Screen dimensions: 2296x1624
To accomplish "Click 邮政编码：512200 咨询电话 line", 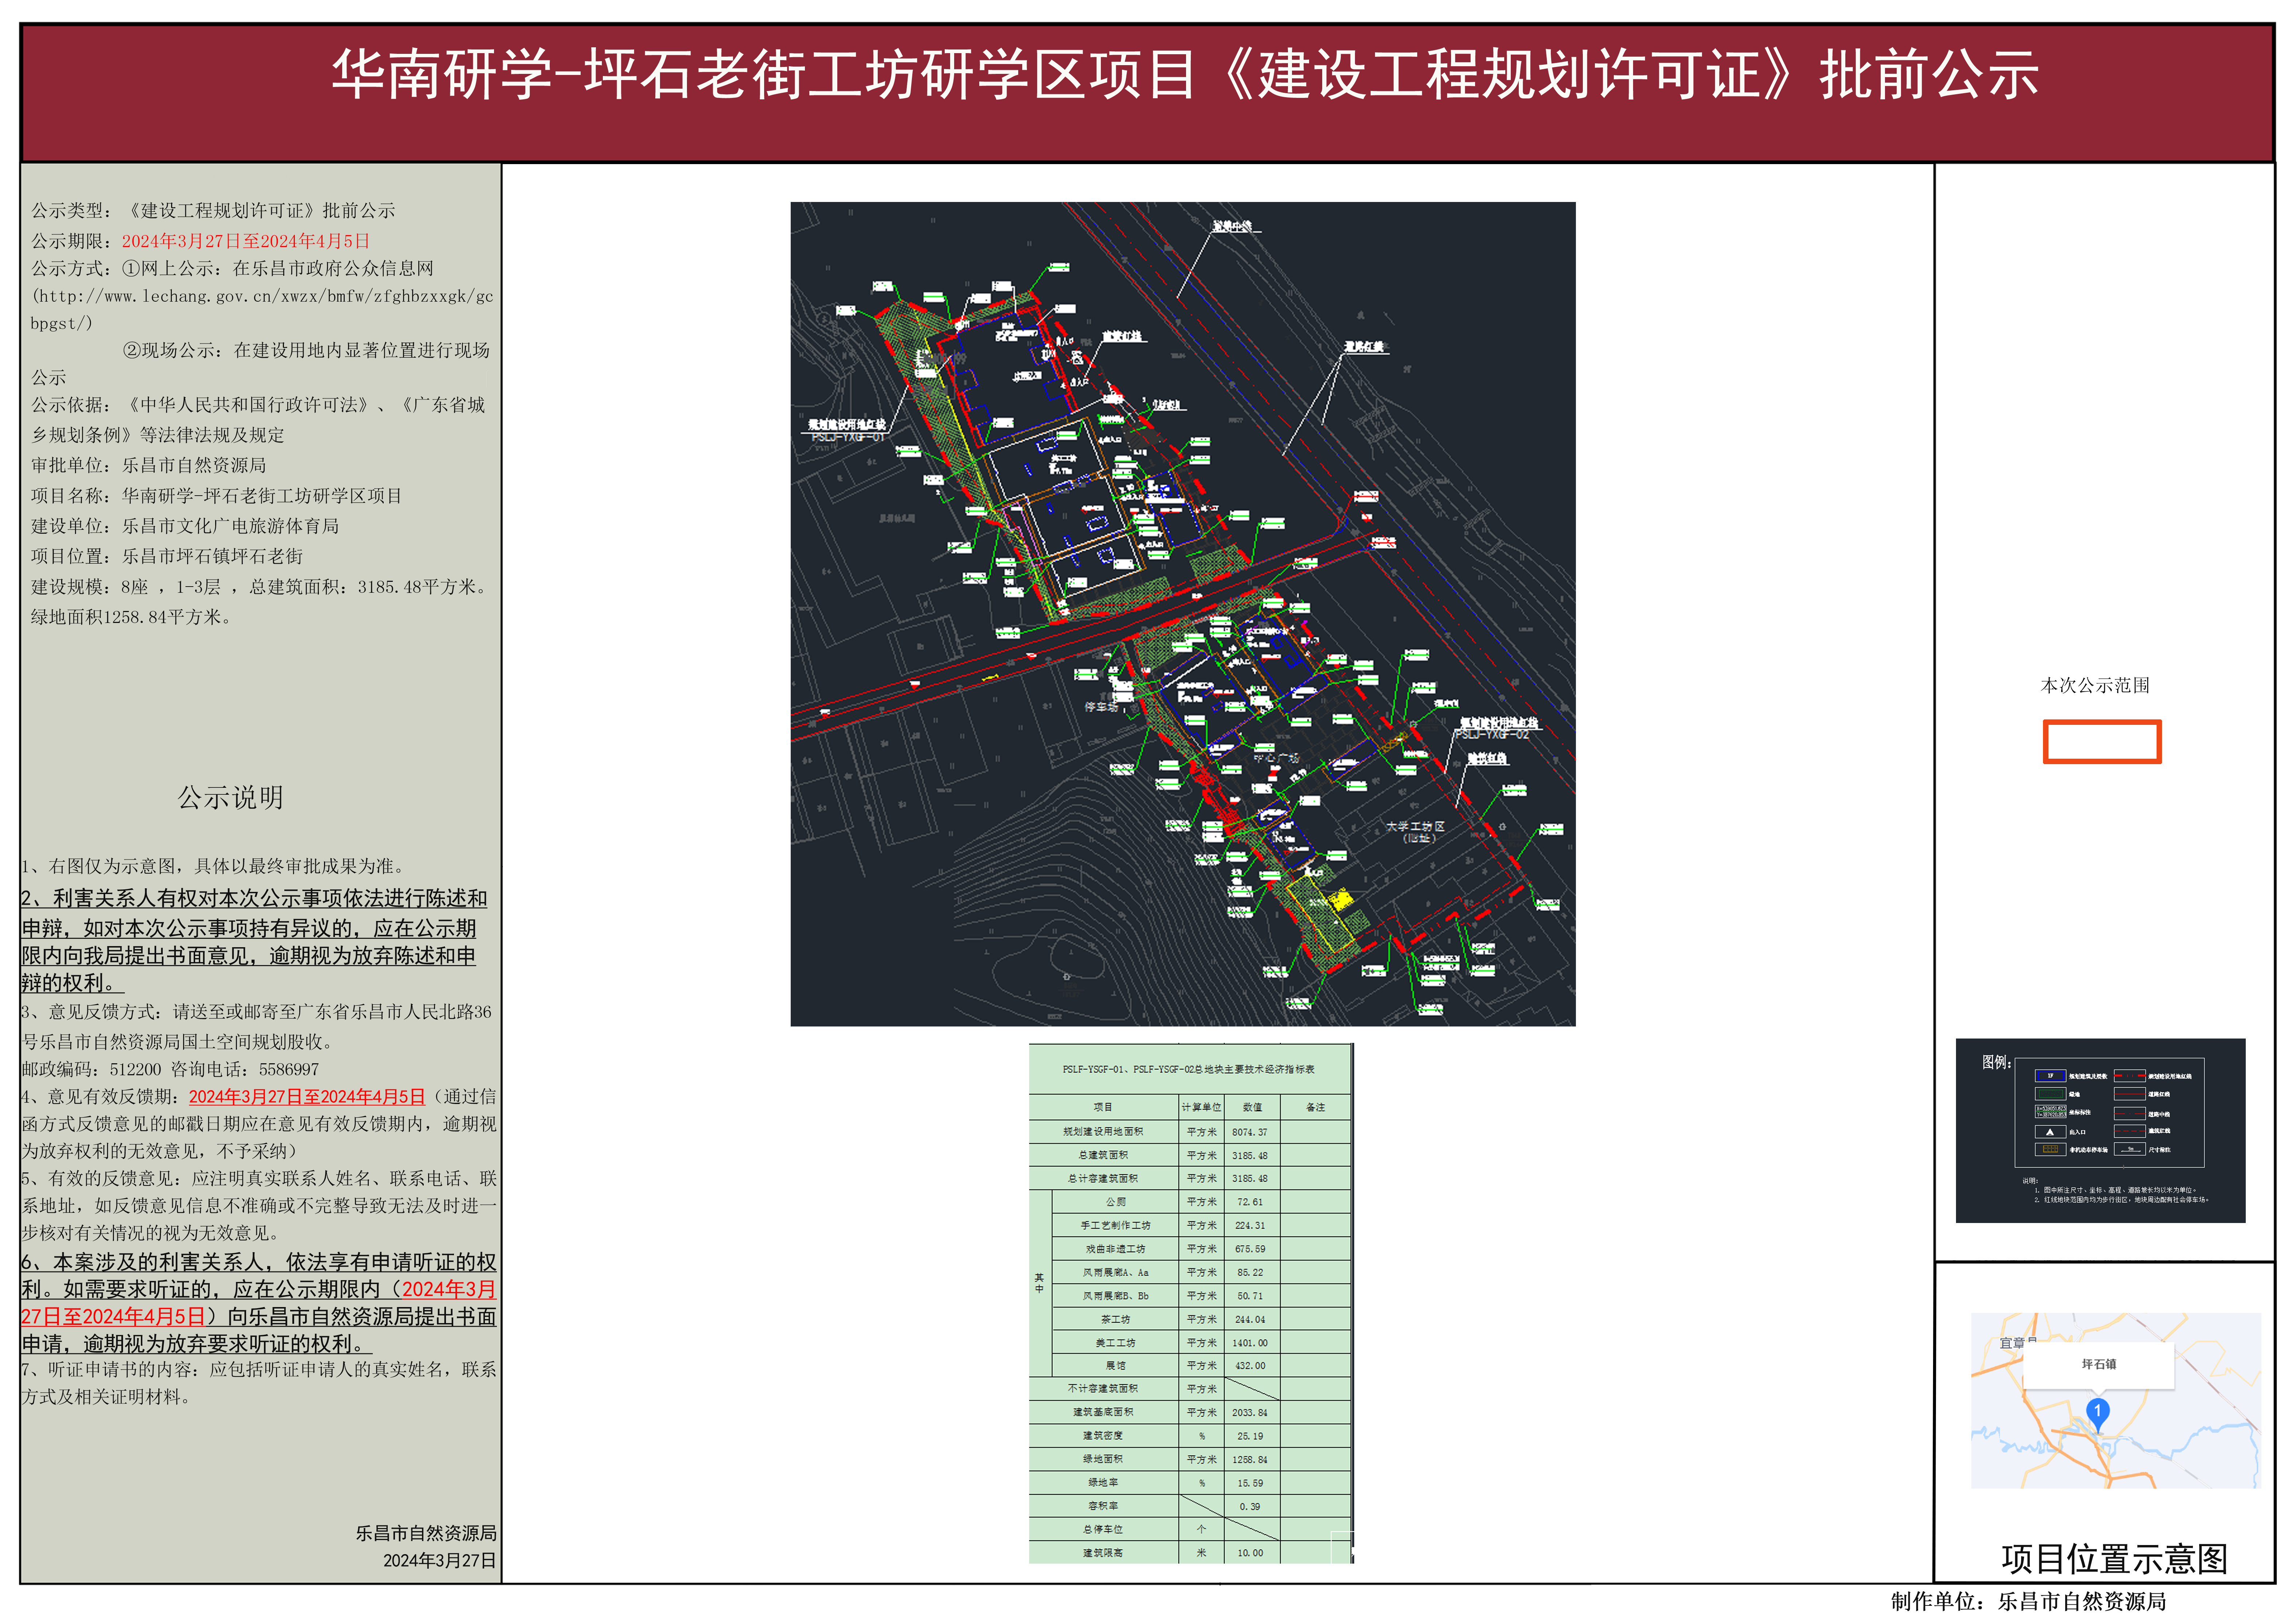I will (x=170, y=1069).
